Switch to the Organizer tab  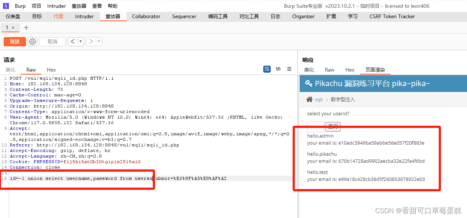(x=303, y=16)
